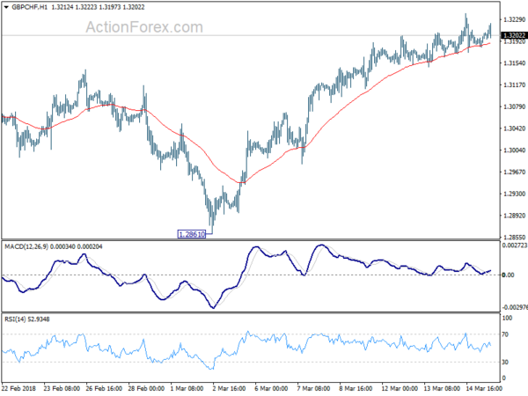The height and width of the screenshot is (396, 528).
Task: Click the 14 Mar 16:00 time axis label
Action: (x=484, y=388)
